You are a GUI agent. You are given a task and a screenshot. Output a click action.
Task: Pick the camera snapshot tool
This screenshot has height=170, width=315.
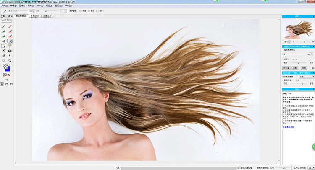(x=10, y=51)
